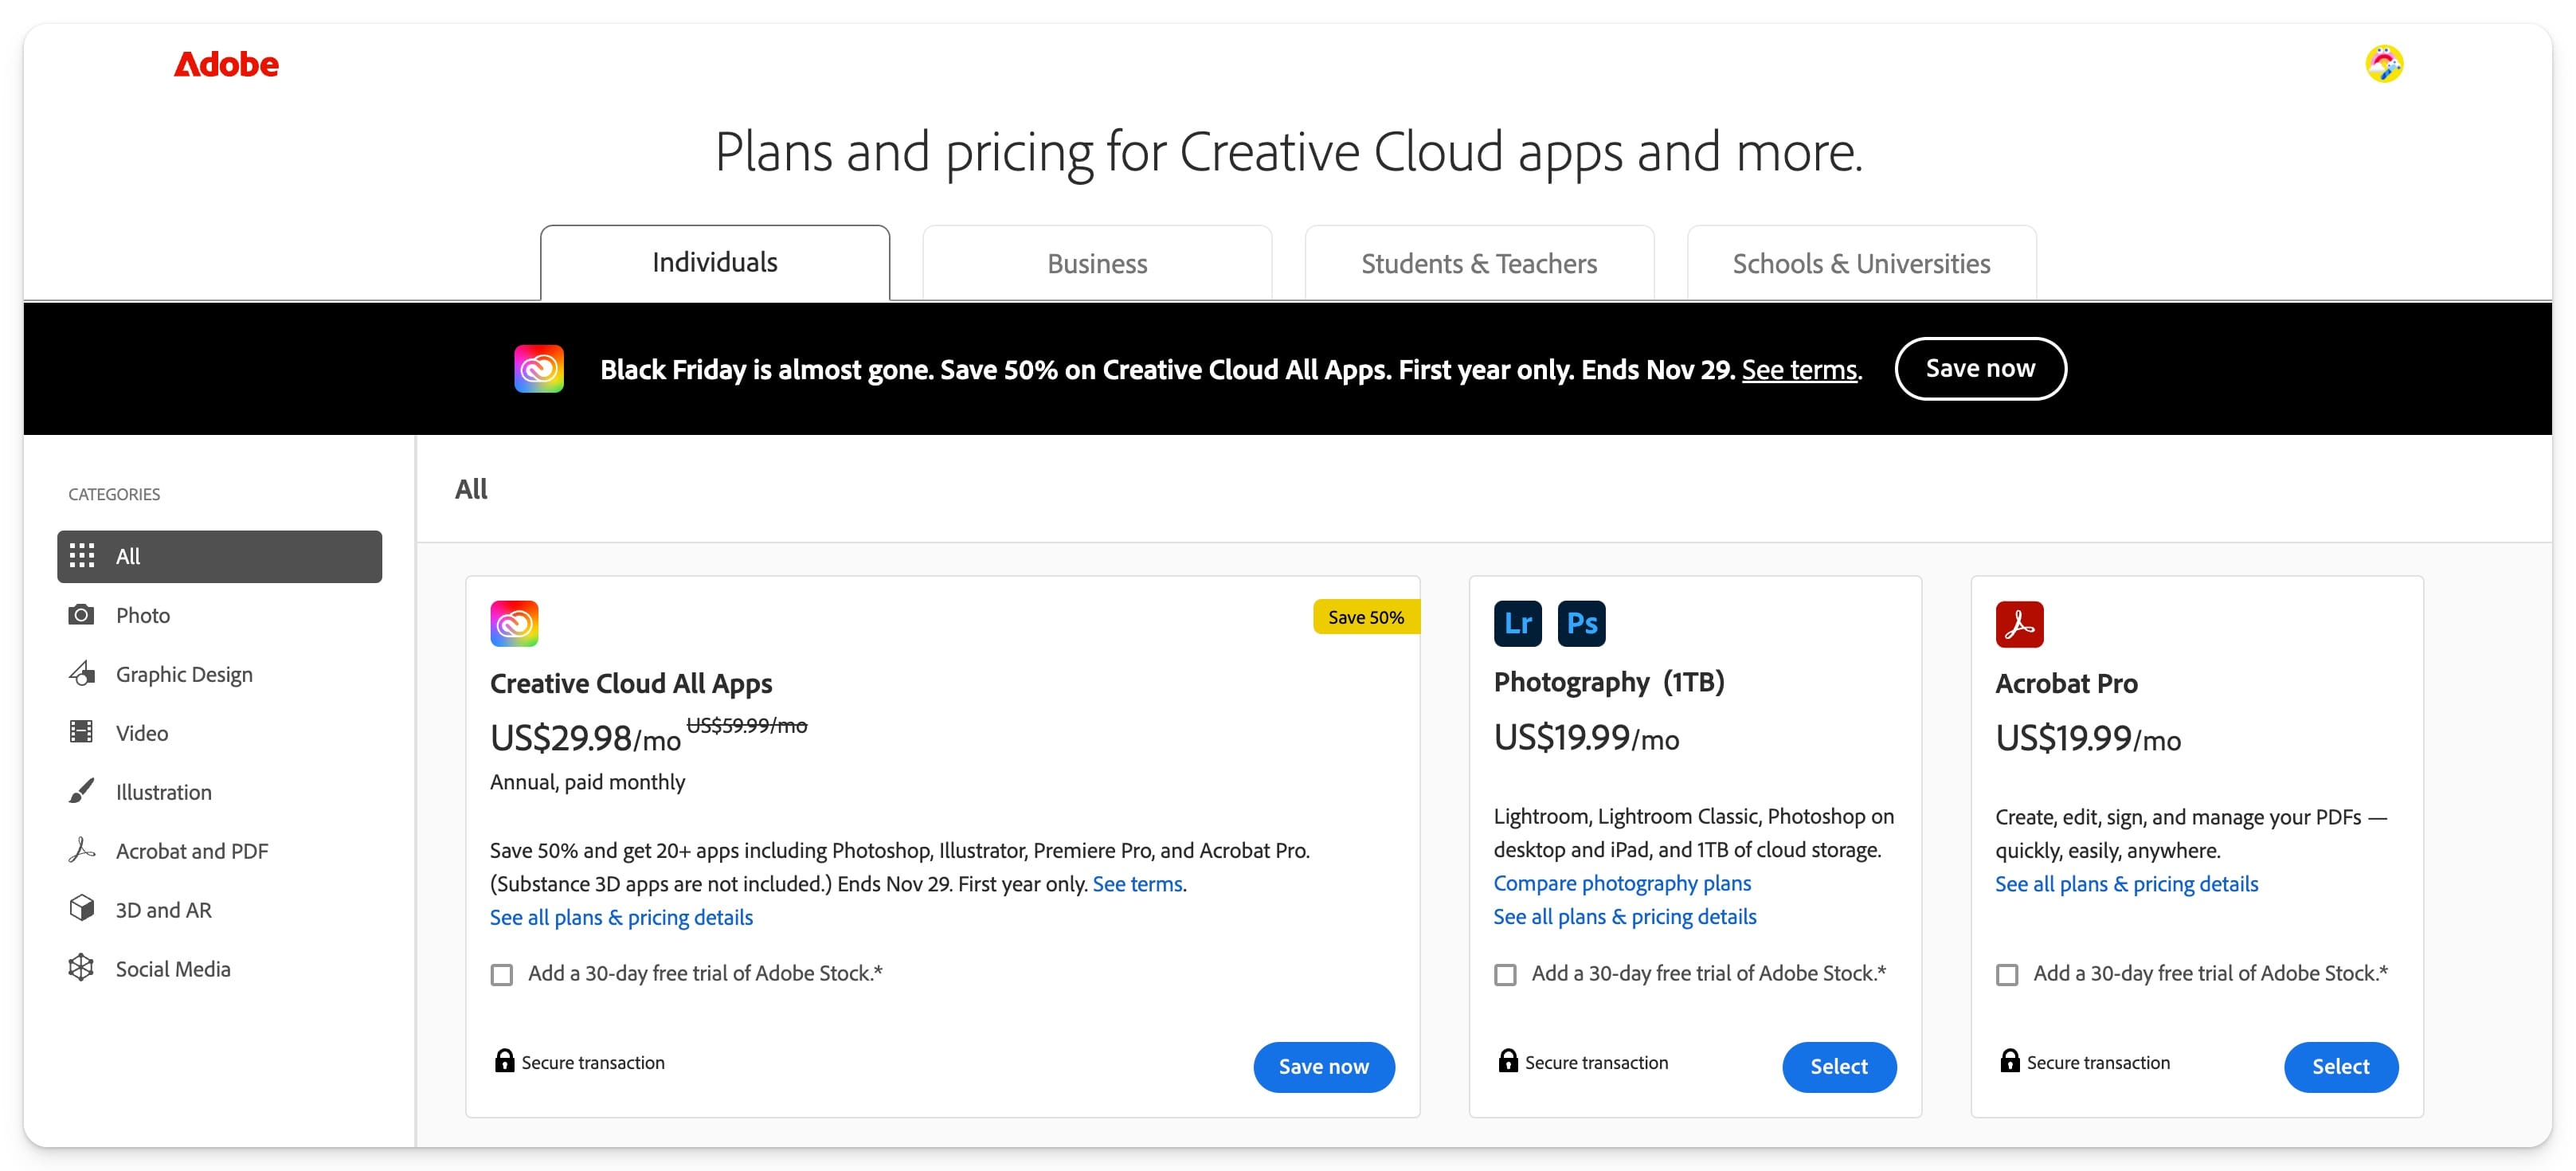This screenshot has height=1171, width=2576.
Task: Click the Acrobat and PDF sidebar icon
Action: tap(82, 850)
